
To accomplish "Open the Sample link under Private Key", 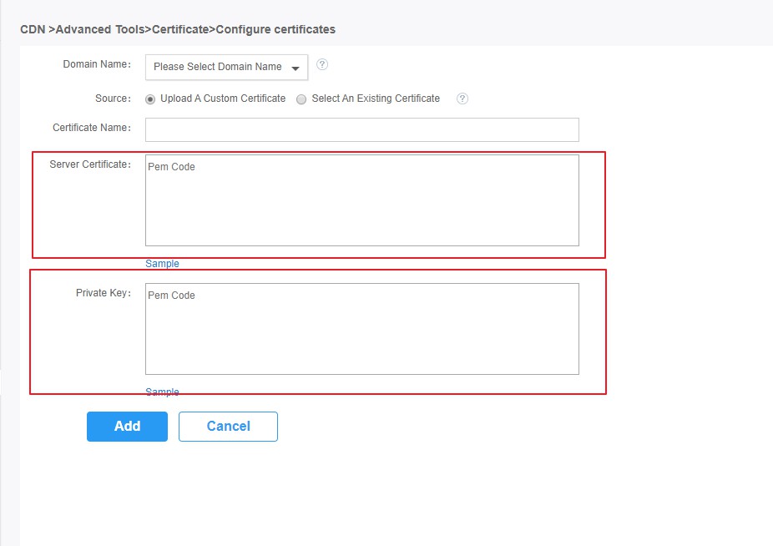I will (x=162, y=392).
